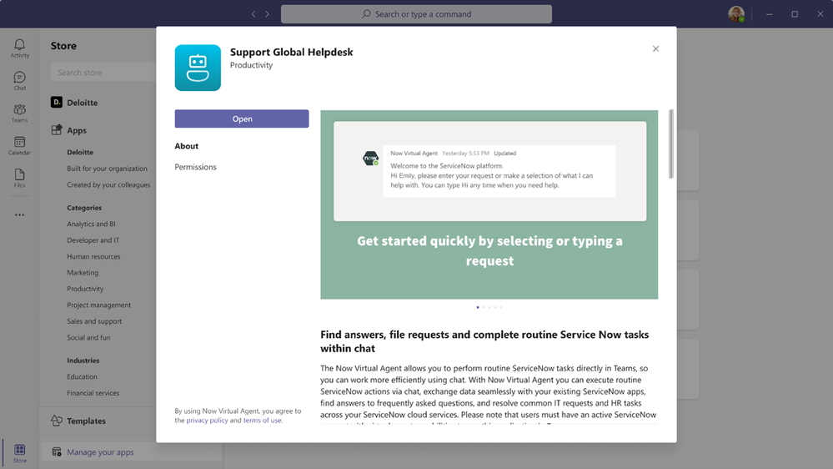Click the Support Global Helpdesk bot icon
This screenshot has height=469, width=833.
point(198,68)
